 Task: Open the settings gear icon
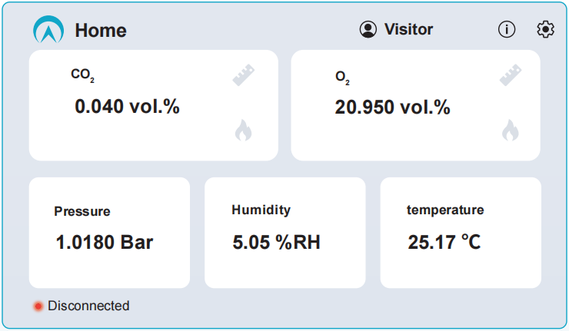545,29
